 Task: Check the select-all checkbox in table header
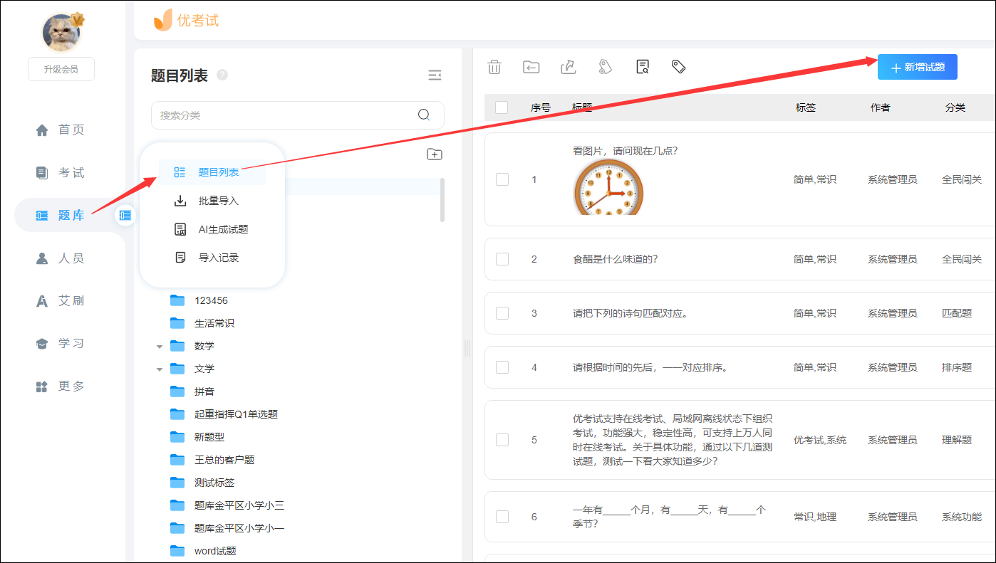coord(502,106)
